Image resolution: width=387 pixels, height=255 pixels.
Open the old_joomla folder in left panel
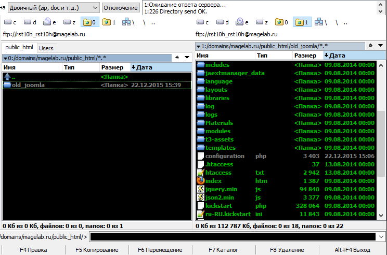28,85
